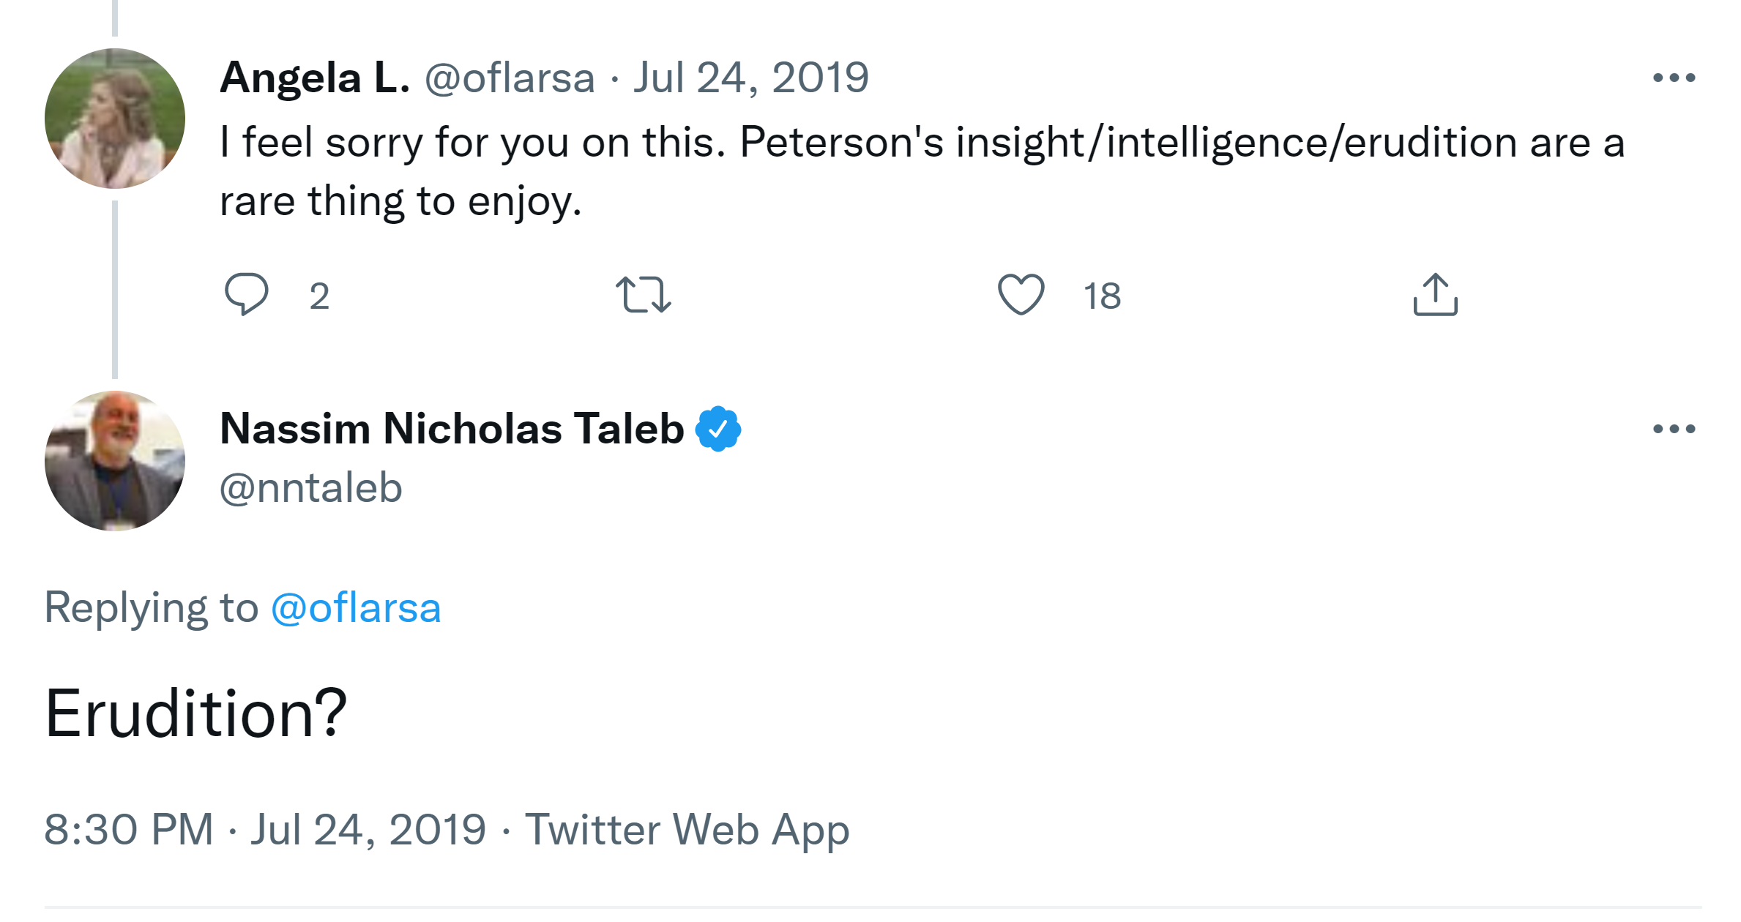Click the Twitter Web App source link

pos(687,830)
